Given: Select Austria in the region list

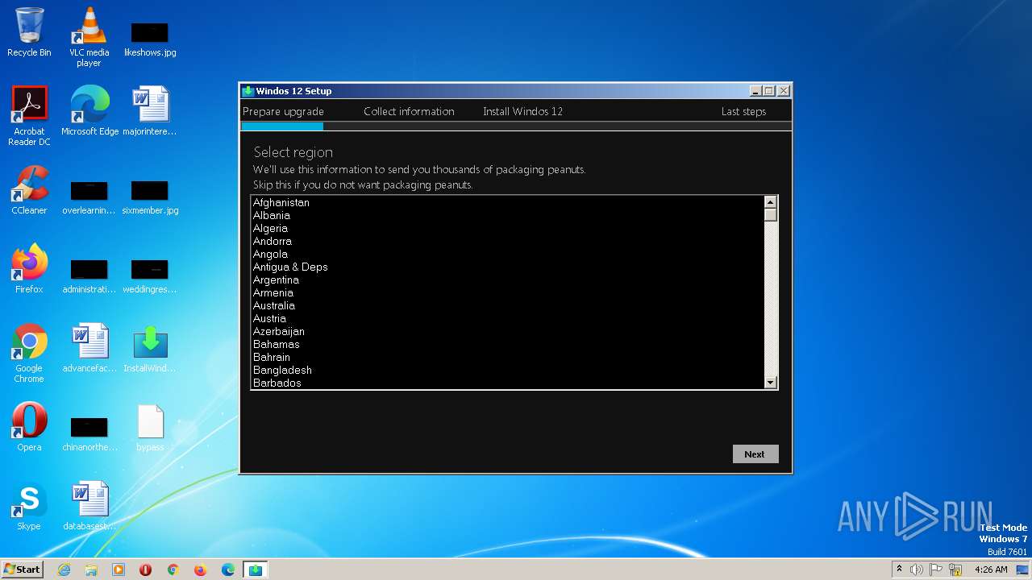Looking at the screenshot, I should pos(507,318).
